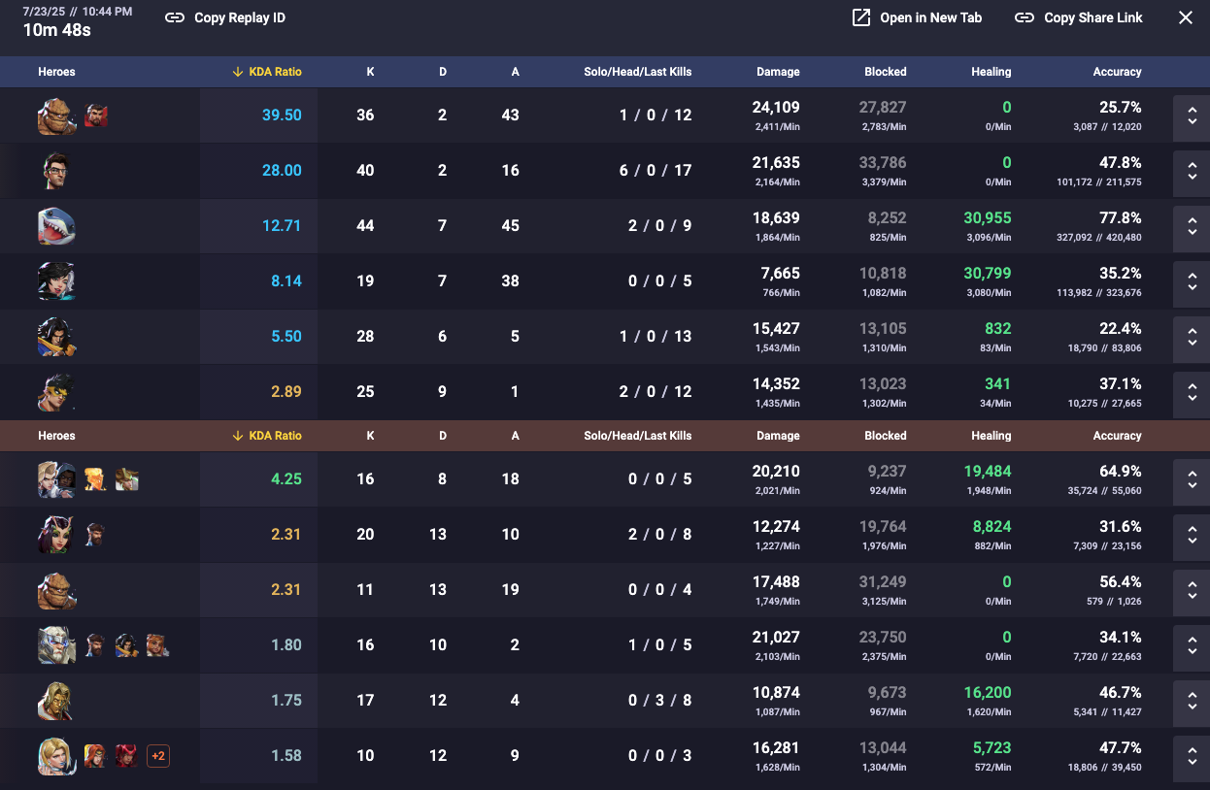
Task: Click the hero portrait in the 8.14 KDA row
Action: 56,281
